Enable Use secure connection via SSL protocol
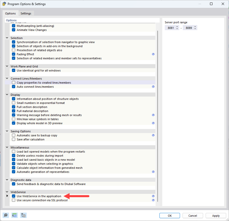The height and width of the screenshot is (221, 229). [13, 200]
